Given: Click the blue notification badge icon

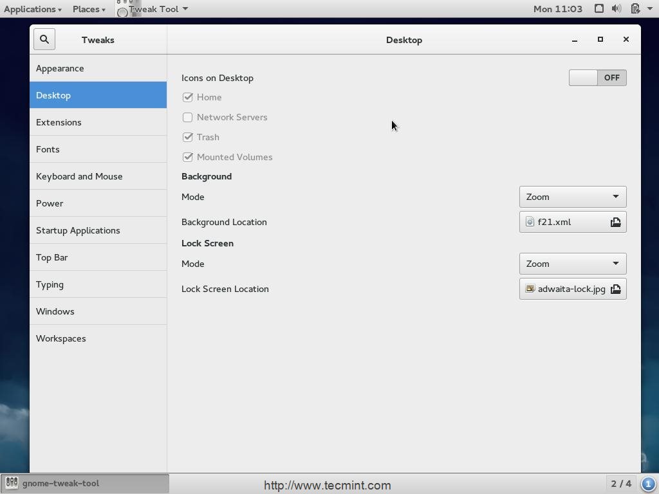Looking at the screenshot, I should pyautogui.click(x=649, y=484).
